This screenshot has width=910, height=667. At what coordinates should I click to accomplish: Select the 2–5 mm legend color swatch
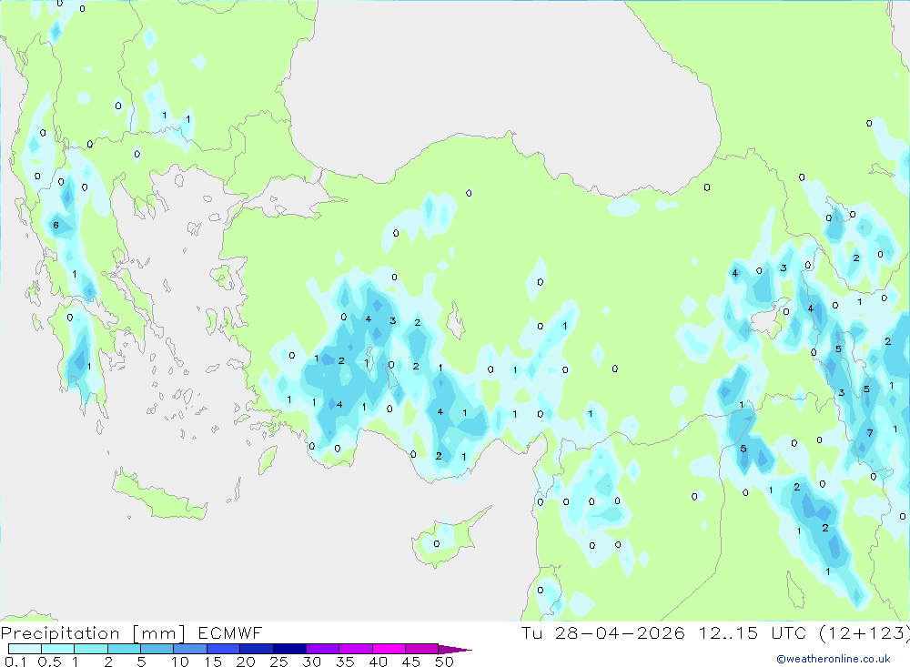124,649
